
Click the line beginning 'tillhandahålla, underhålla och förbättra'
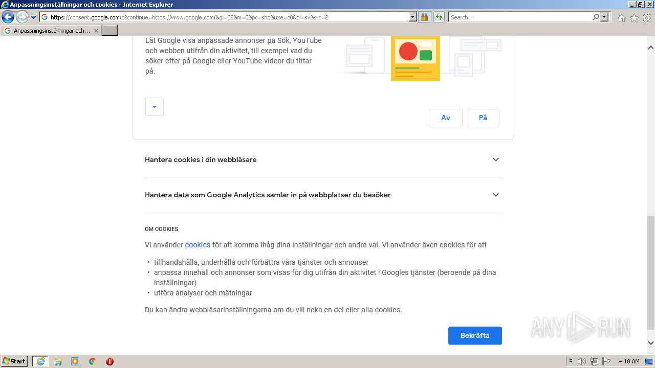pyautogui.click(x=261, y=262)
